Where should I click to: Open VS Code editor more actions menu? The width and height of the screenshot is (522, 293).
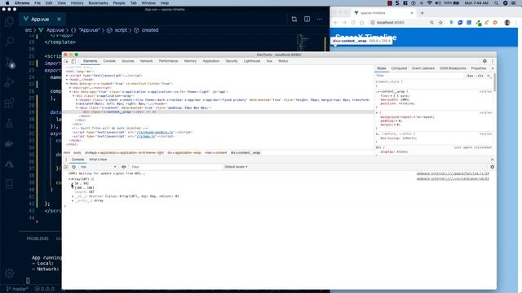[320, 20]
